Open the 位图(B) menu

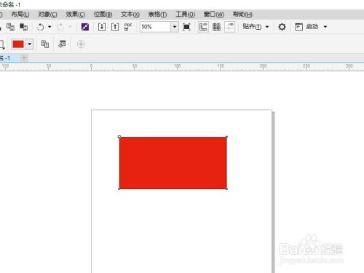click(103, 15)
